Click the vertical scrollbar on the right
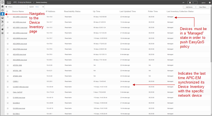 pyautogui.click(x=211, y=60)
